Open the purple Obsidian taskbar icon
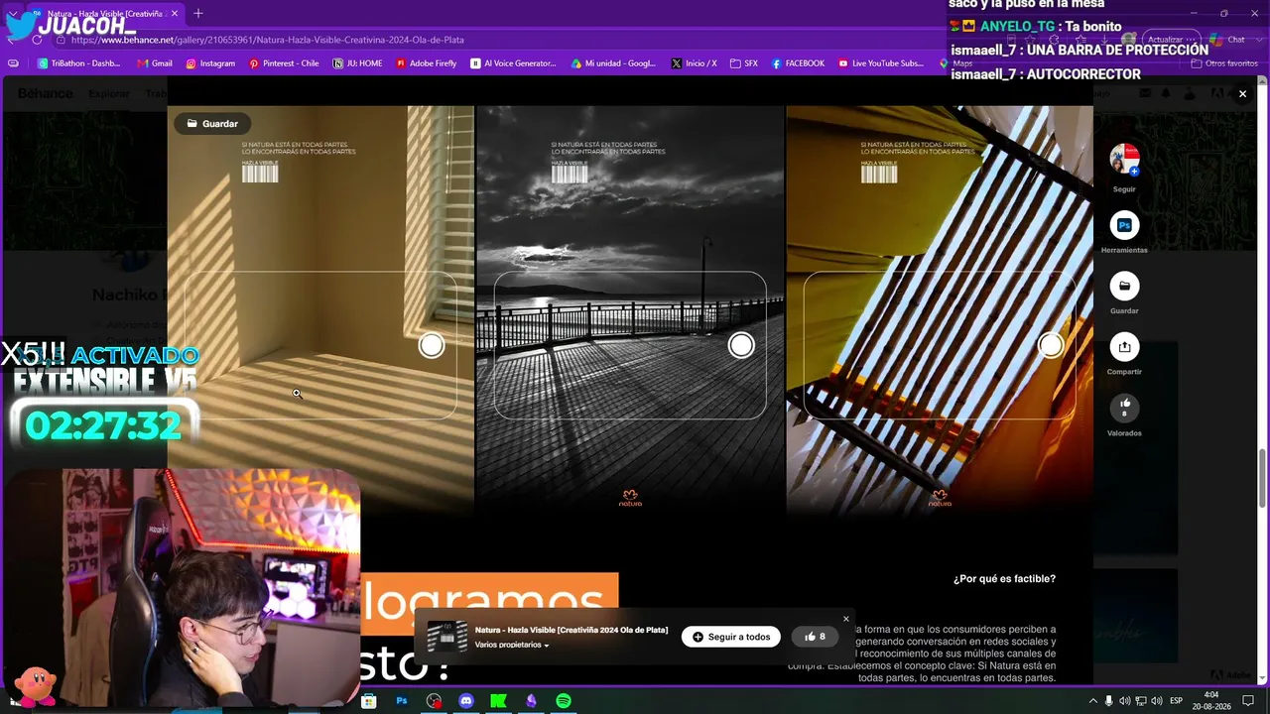The height and width of the screenshot is (714, 1270). coord(531,701)
